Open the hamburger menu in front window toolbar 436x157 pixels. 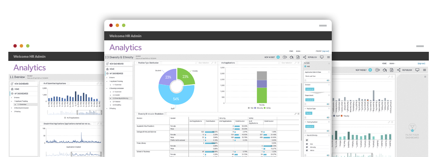329,57
